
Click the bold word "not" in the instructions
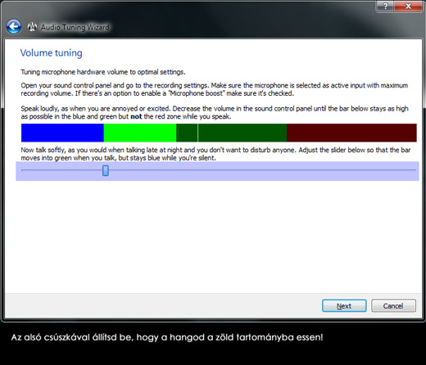(x=136, y=117)
